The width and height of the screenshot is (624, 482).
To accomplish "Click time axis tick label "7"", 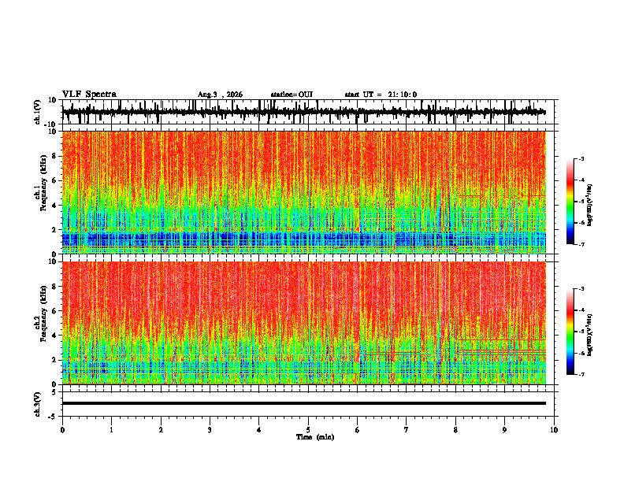I will (x=407, y=430).
